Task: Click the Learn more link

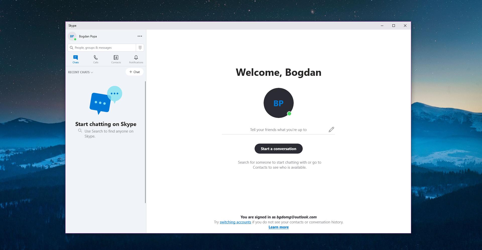Action: pos(278,227)
